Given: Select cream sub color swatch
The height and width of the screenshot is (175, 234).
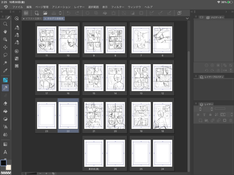Looking at the screenshot, I should (x=8, y=167).
